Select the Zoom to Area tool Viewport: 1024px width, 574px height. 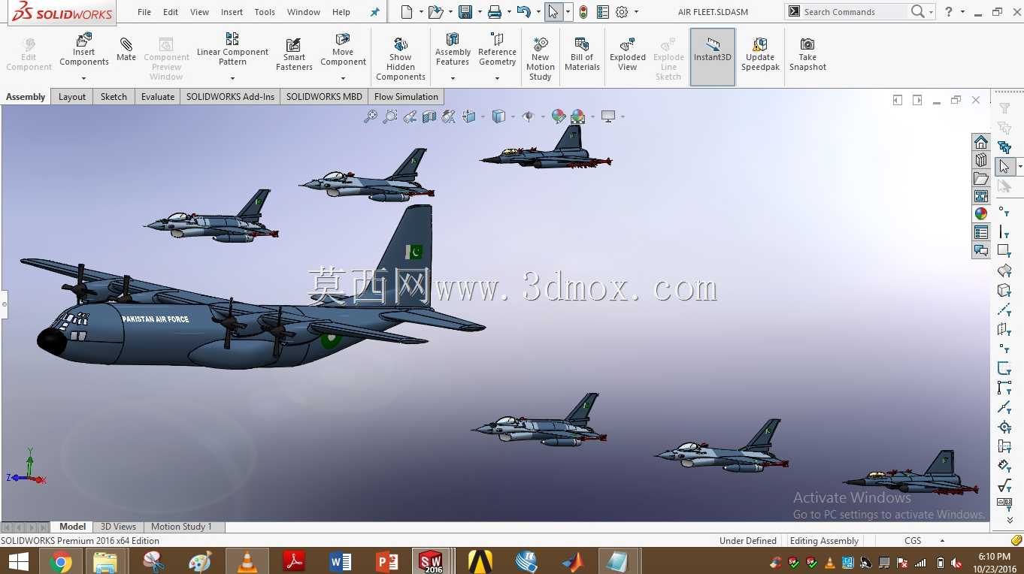click(x=390, y=116)
